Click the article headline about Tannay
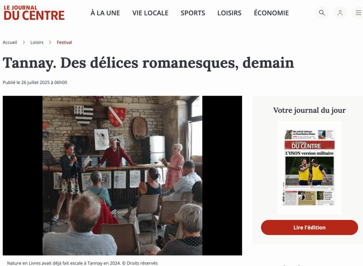This screenshot has width=363, height=266. [149, 63]
